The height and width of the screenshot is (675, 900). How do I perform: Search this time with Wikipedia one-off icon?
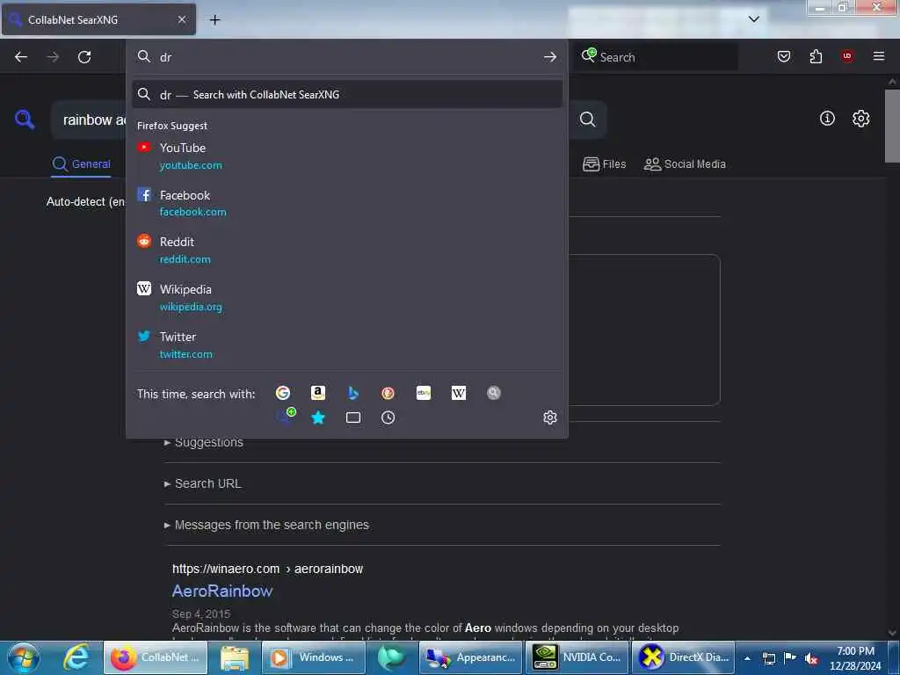pyautogui.click(x=459, y=393)
